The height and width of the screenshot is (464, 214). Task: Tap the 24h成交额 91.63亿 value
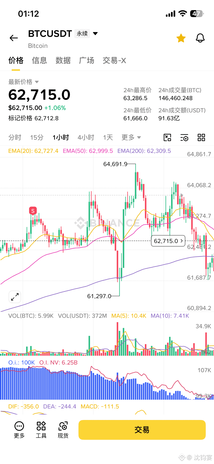169,118
